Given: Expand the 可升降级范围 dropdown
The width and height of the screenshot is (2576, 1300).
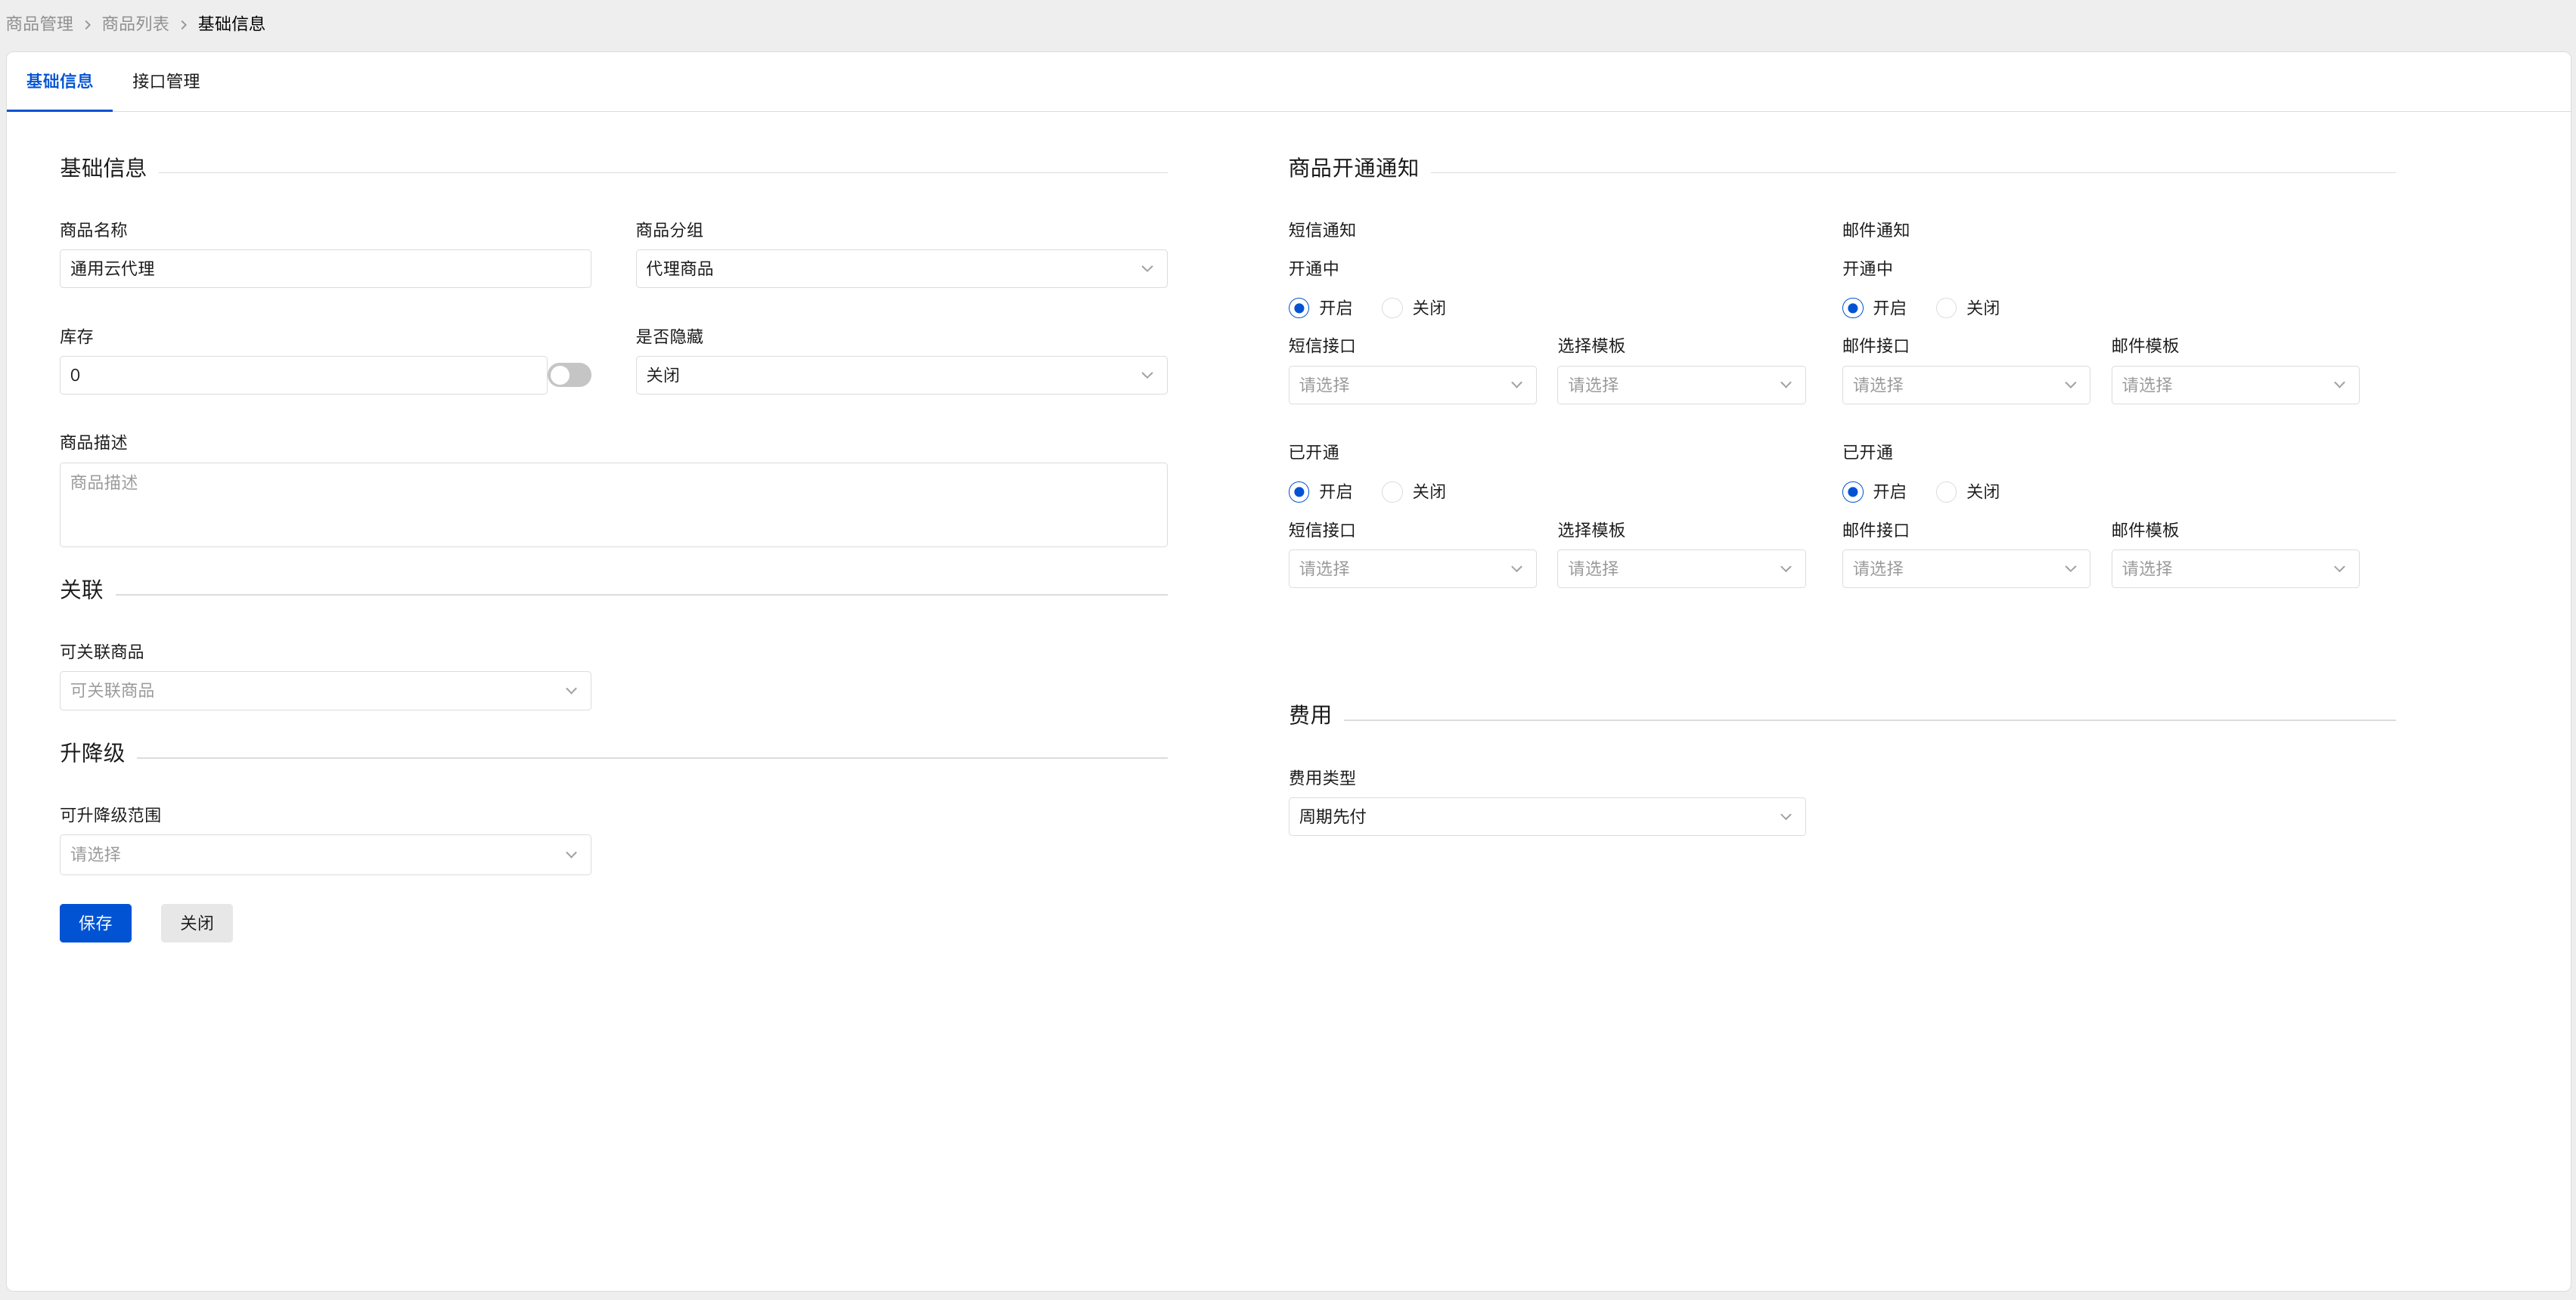Looking at the screenshot, I should tap(325, 854).
